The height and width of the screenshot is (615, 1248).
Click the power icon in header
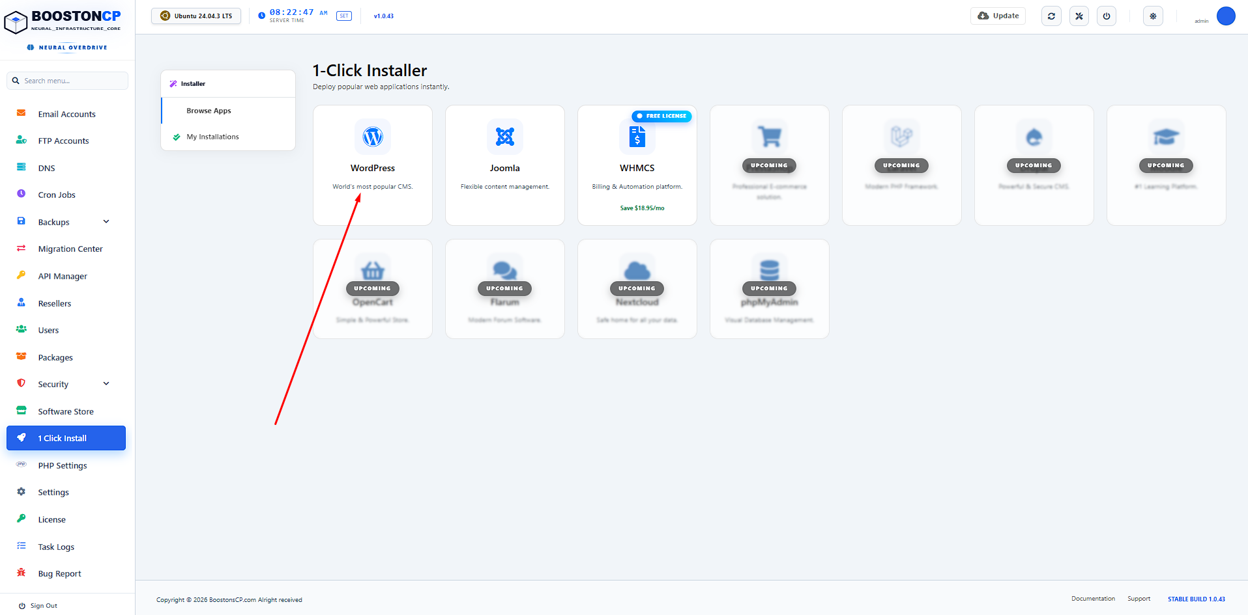(1107, 16)
